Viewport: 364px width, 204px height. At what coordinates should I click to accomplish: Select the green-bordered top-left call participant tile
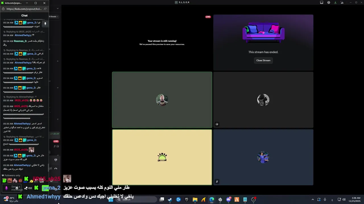pos(162,100)
